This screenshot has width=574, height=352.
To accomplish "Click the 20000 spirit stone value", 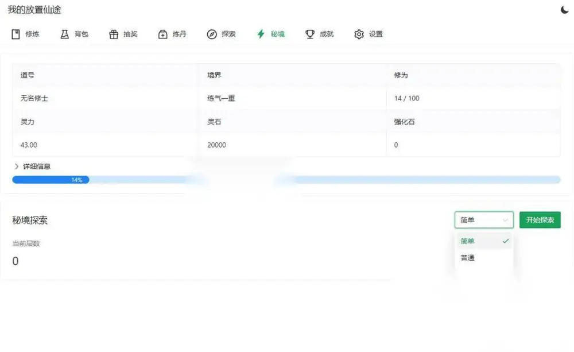I will pyautogui.click(x=216, y=145).
